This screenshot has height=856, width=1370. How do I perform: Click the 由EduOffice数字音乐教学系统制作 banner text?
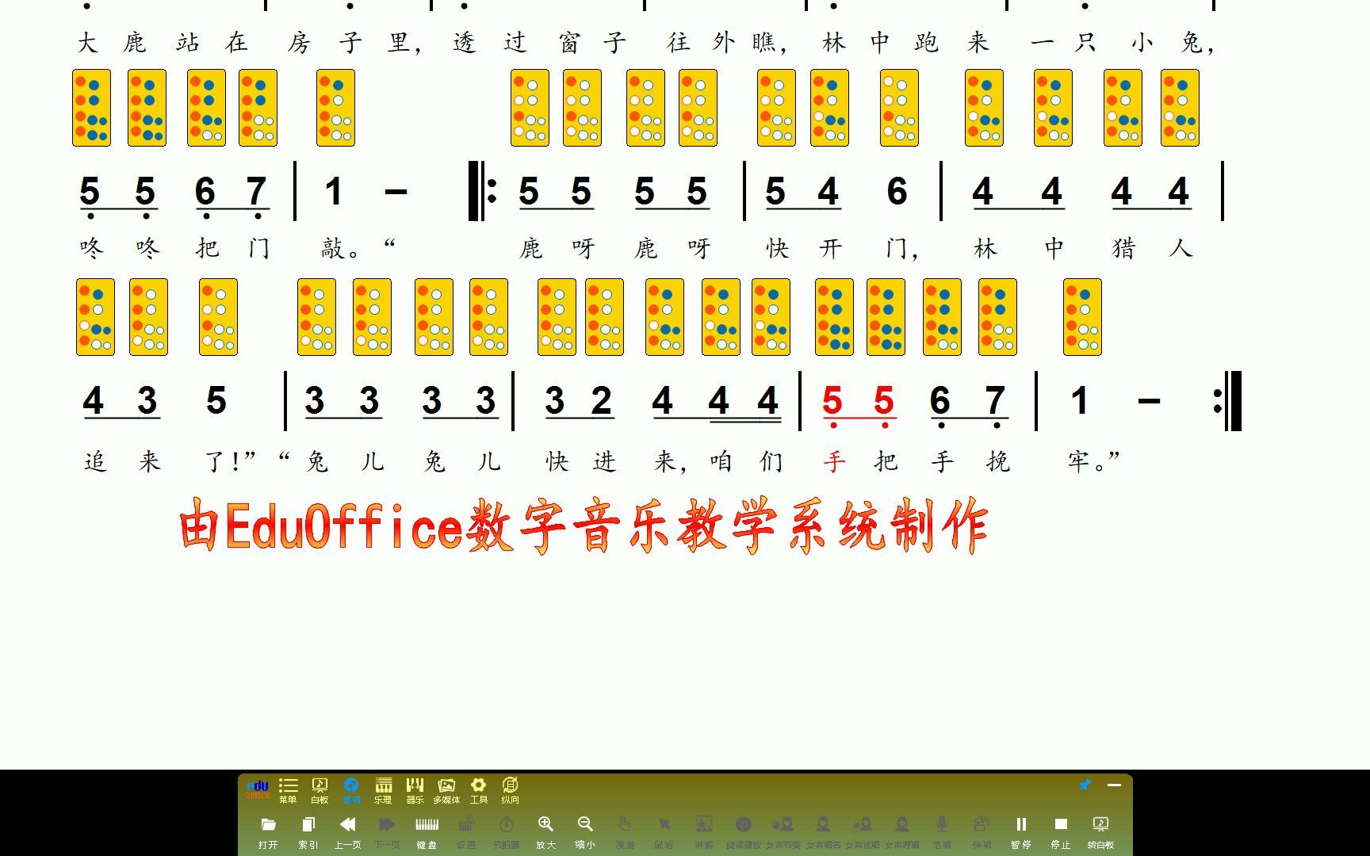click(x=584, y=525)
